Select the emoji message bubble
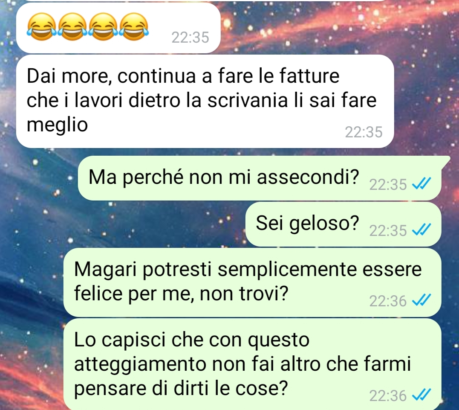 coord(118,28)
